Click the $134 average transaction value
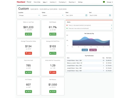130x98 pixels. (28, 46)
